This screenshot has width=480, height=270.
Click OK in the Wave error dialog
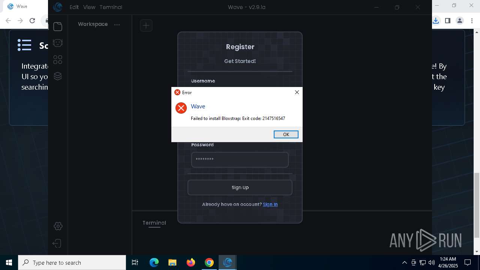(x=286, y=134)
